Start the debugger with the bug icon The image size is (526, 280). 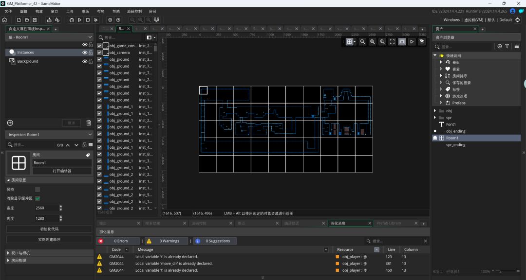click(x=72, y=20)
